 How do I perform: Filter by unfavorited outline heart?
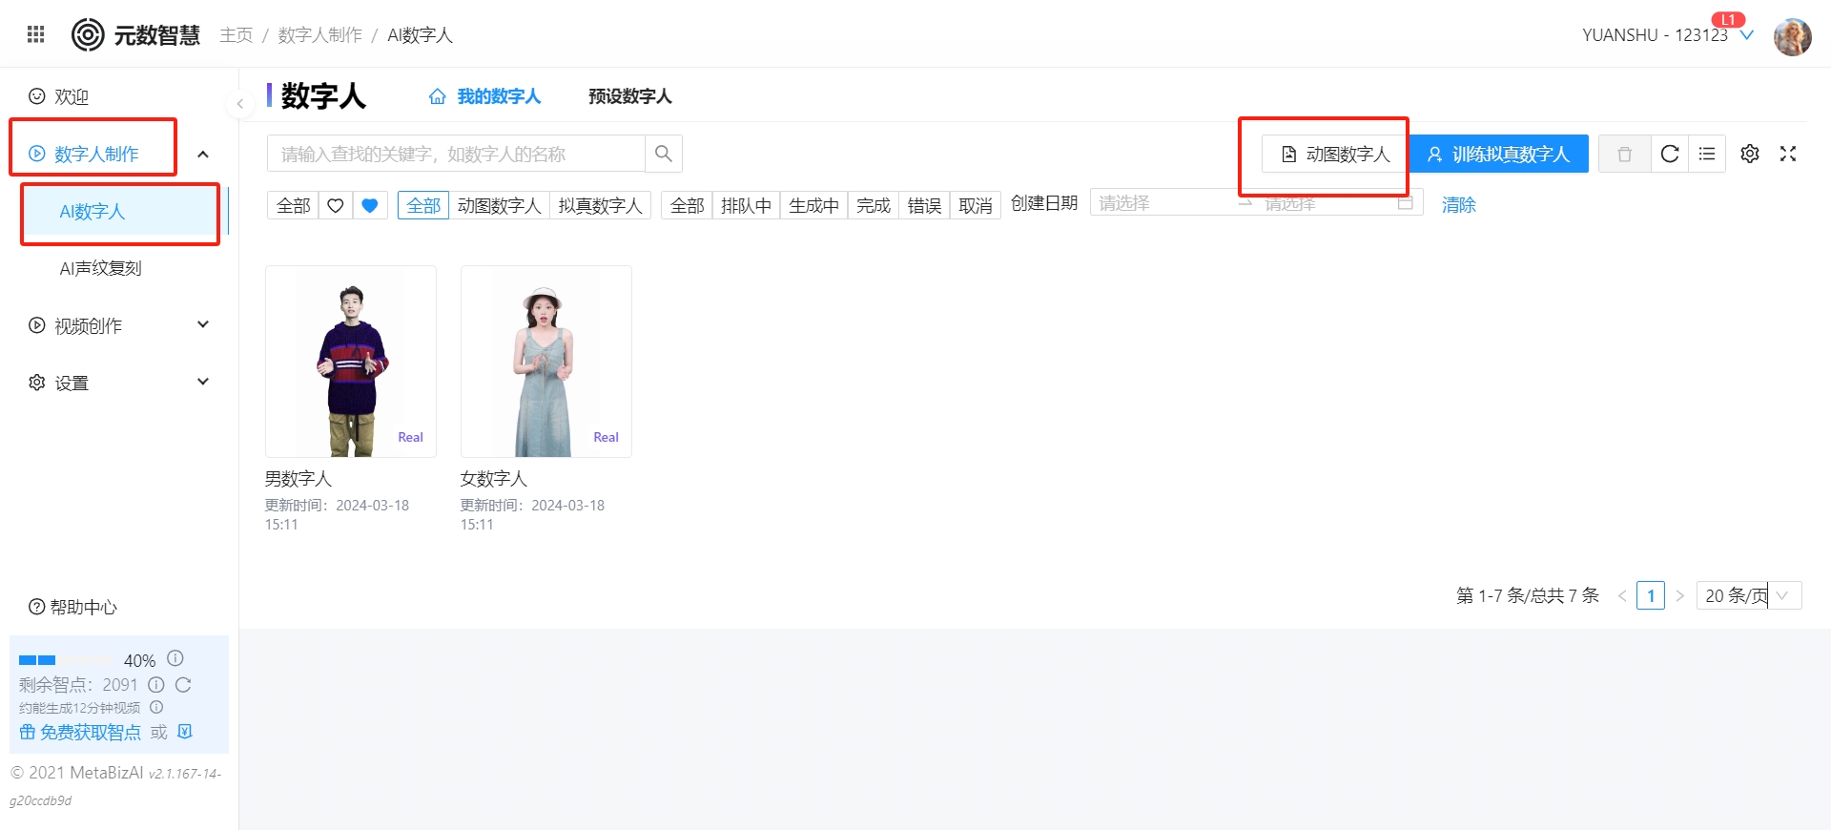(x=336, y=205)
